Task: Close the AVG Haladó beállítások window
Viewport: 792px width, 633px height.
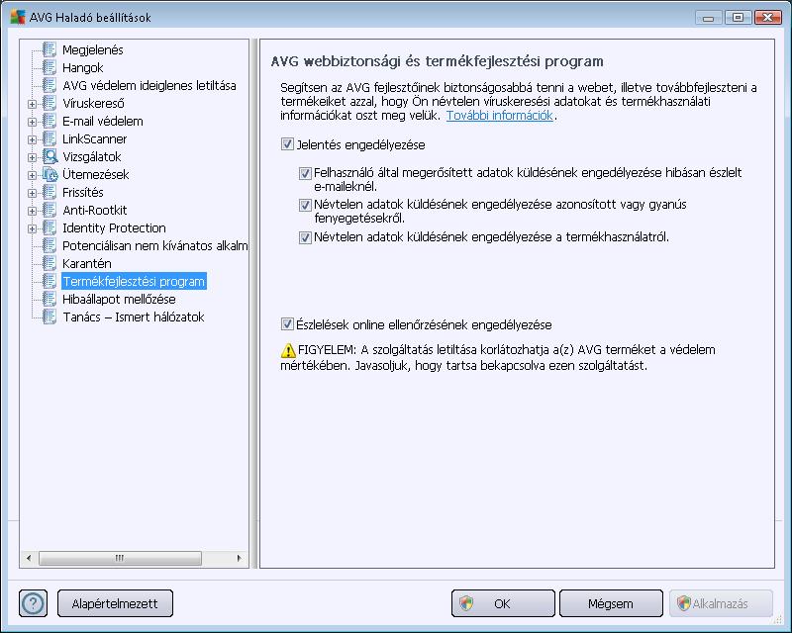Action: pyautogui.click(x=768, y=18)
